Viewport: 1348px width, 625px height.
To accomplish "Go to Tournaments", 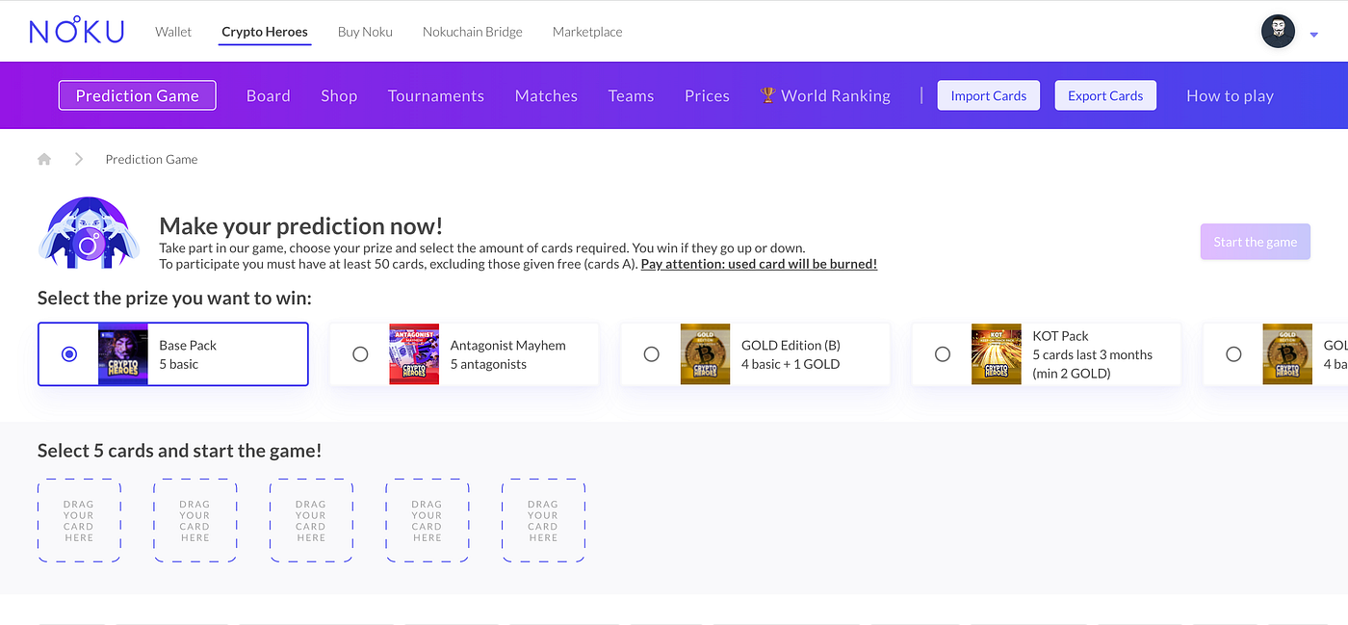I will click(436, 95).
